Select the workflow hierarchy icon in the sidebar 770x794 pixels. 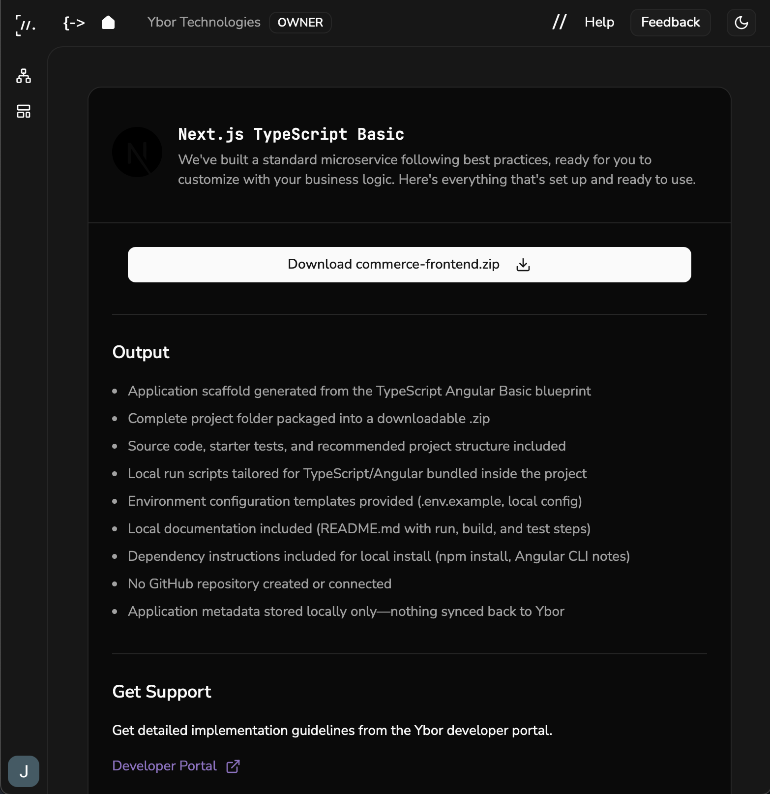pyautogui.click(x=23, y=77)
